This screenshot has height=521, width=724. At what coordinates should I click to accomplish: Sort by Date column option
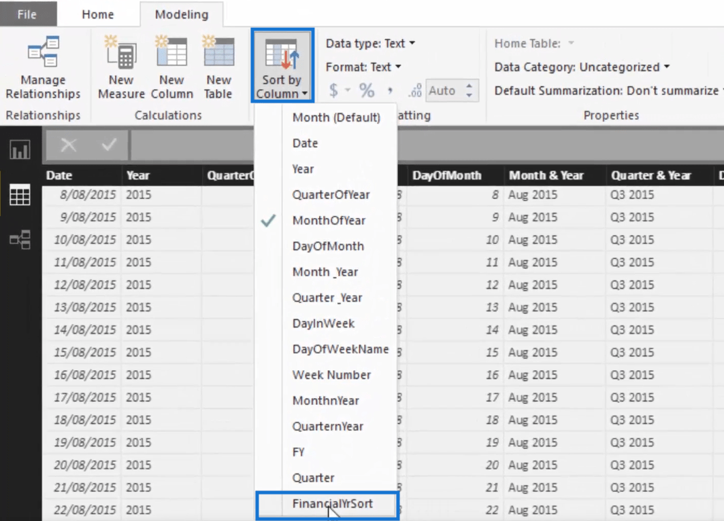(306, 143)
